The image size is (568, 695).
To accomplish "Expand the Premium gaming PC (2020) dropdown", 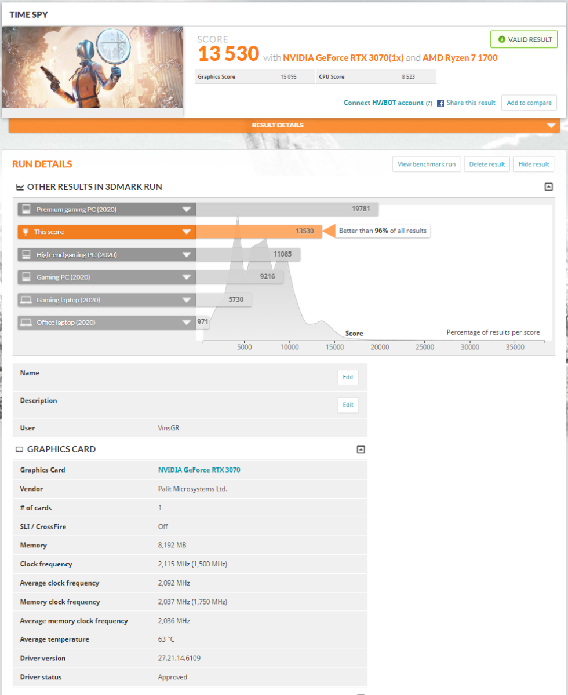I will 186,209.
